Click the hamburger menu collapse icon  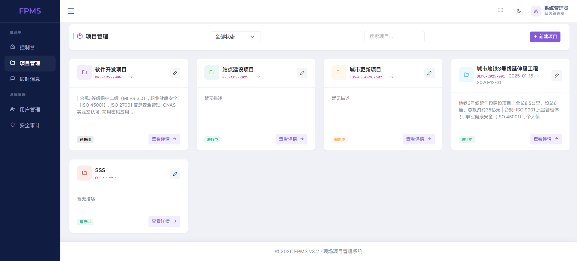tap(71, 11)
